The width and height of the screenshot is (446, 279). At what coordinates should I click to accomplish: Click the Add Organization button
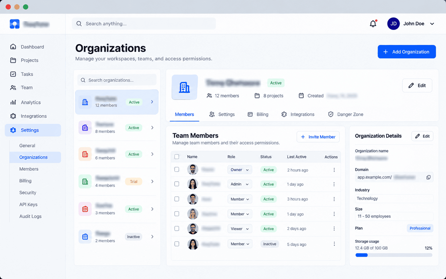407,52
